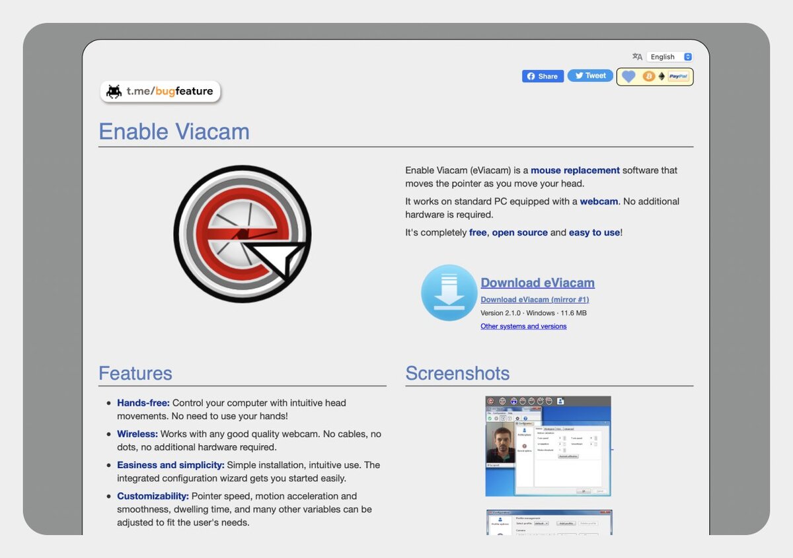Click the PayPal donation button
Screen dimensions: 793x558
(x=678, y=77)
